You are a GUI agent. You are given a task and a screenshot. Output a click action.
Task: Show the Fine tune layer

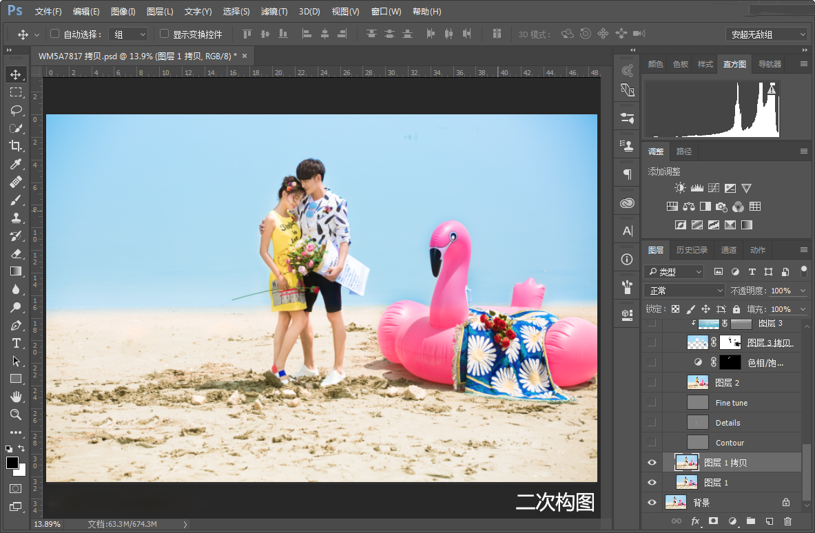coord(652,403)
